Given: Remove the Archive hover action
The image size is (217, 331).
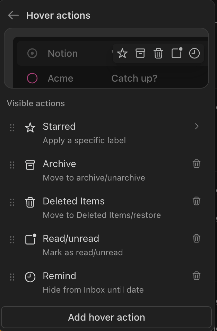Looking at the screenshot, I should tap(196, 164).
